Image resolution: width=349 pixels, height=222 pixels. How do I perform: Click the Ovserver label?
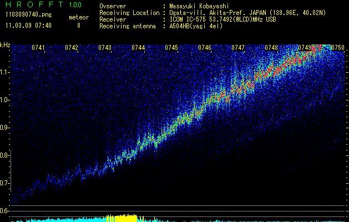[113, 6]
